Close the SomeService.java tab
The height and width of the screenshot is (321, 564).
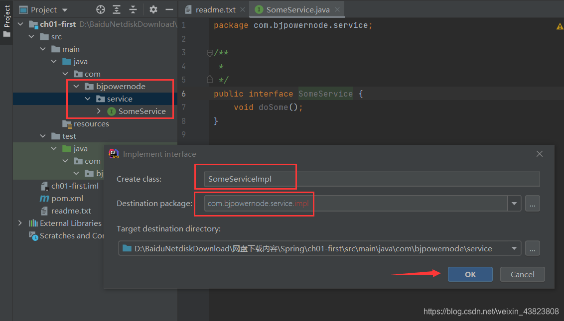337,10
